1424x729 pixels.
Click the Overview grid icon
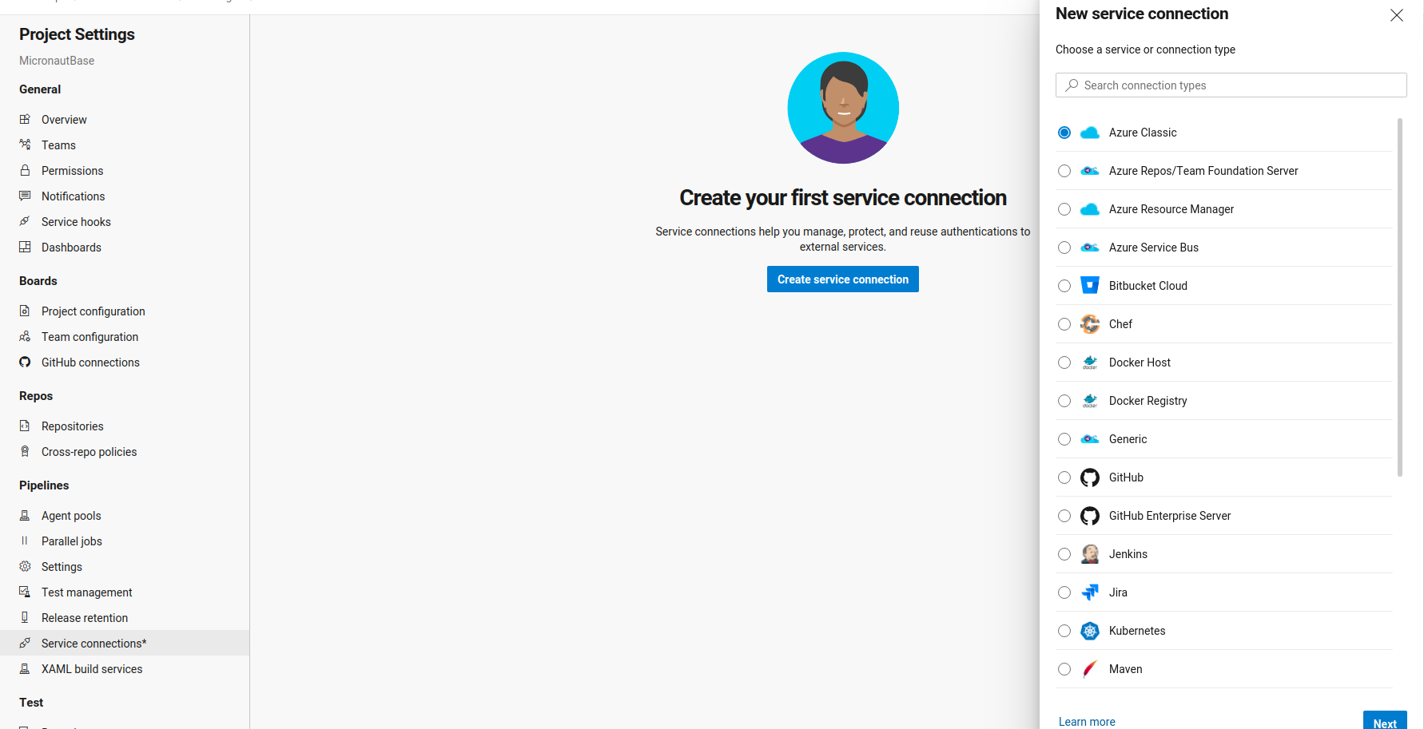tap(25, 119)
